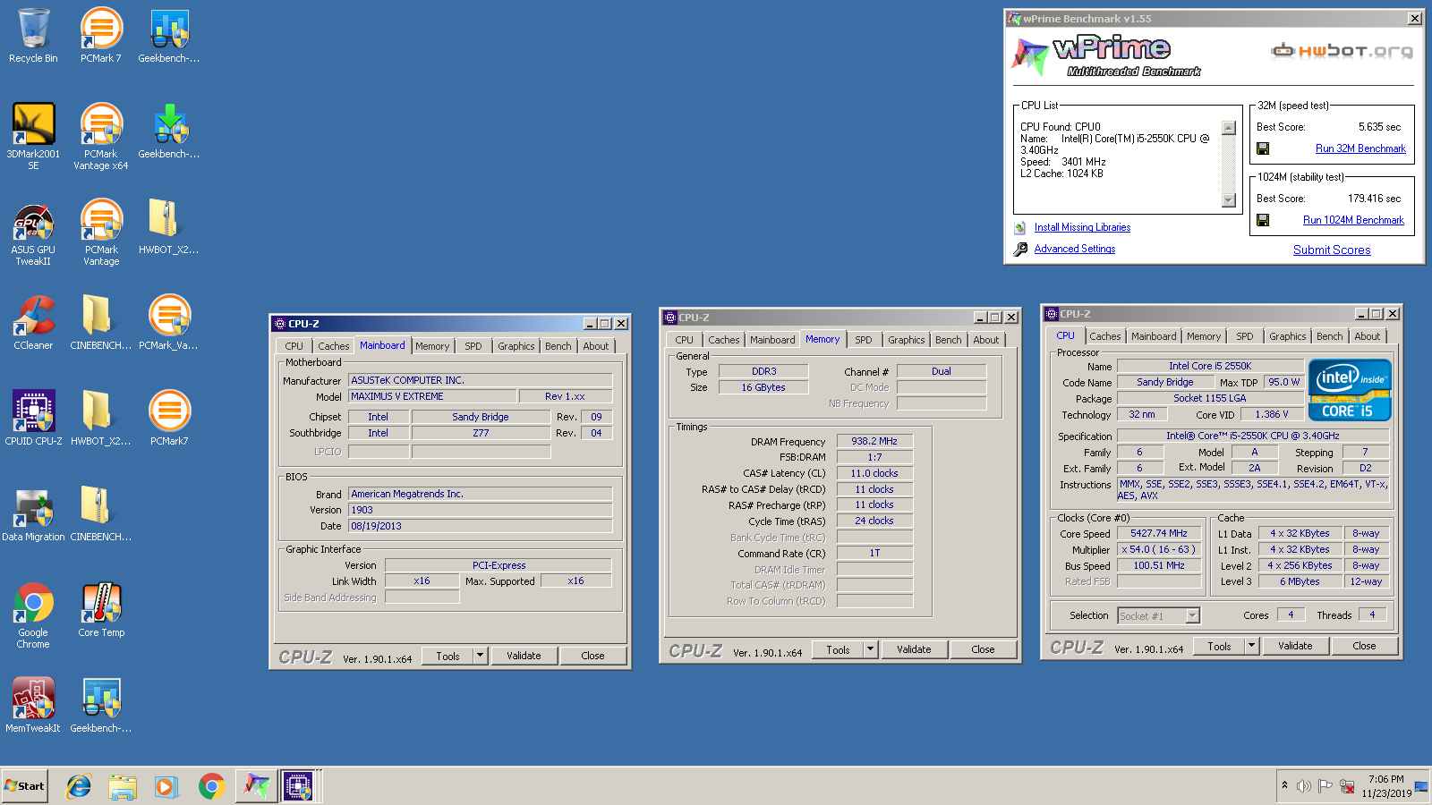This screenshot has height=805, width=1432.
Task: Click network tray icon with red X
Action: [1346, 786]
